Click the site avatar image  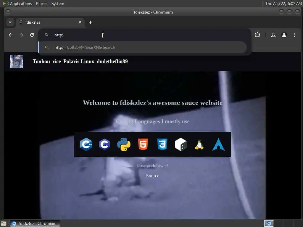coord(17,61)
